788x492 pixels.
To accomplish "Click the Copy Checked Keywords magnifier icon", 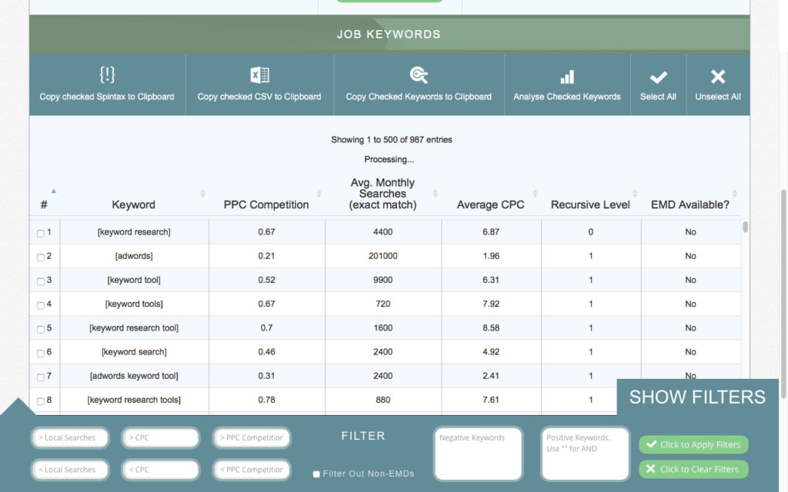I will point(419,75).
